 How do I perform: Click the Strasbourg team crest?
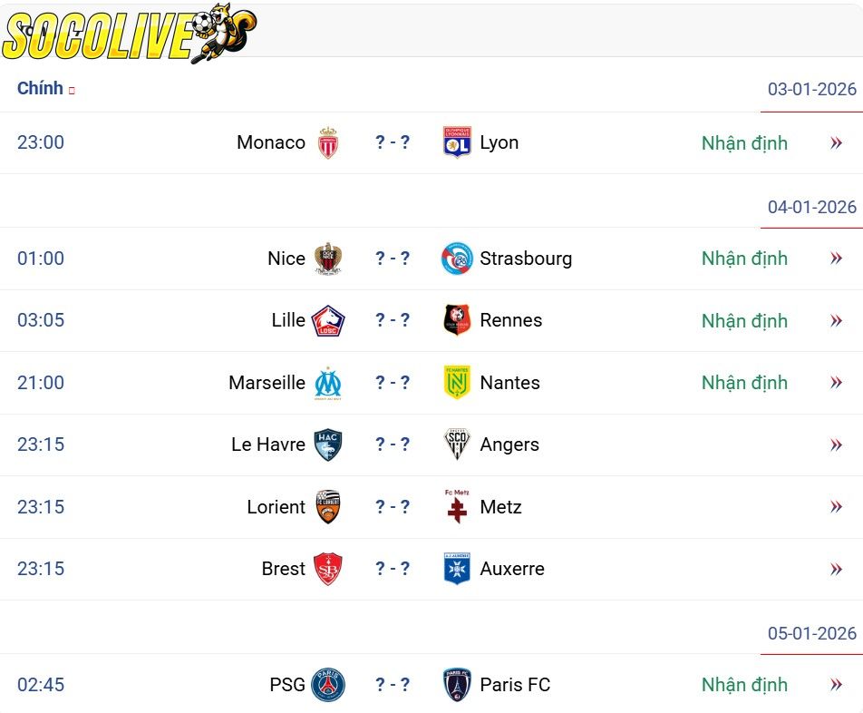(457, 259)
